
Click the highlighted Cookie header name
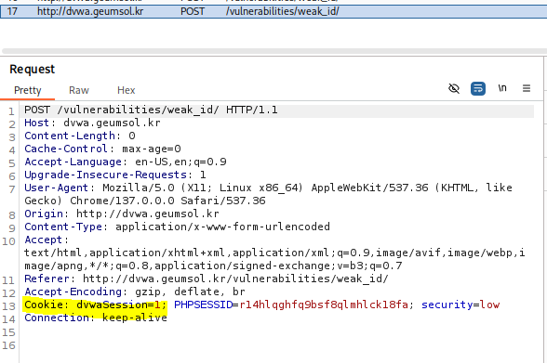point(43,305)
